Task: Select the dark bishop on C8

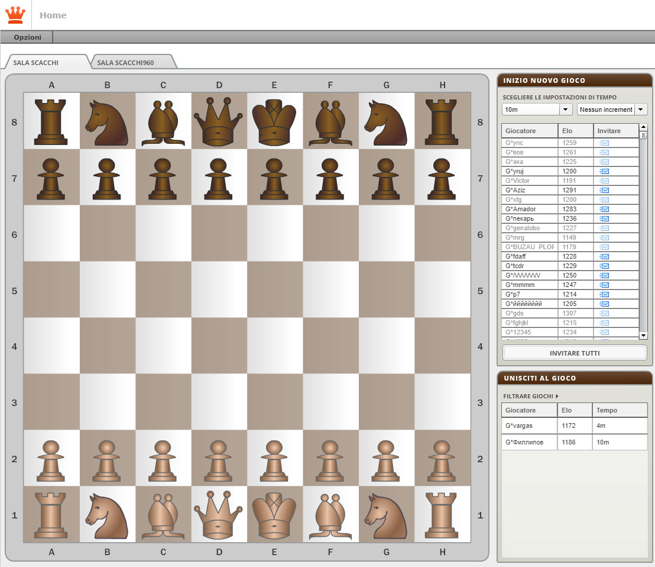Action: [163, 123]
